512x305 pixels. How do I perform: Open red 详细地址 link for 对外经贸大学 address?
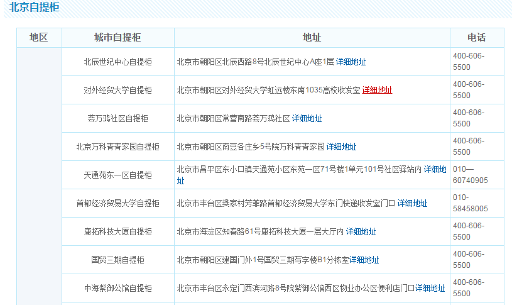coord(377,90)
